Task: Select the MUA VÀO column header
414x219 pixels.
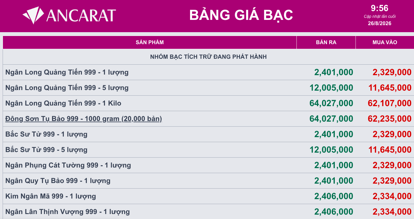Action: pos(385,42)
